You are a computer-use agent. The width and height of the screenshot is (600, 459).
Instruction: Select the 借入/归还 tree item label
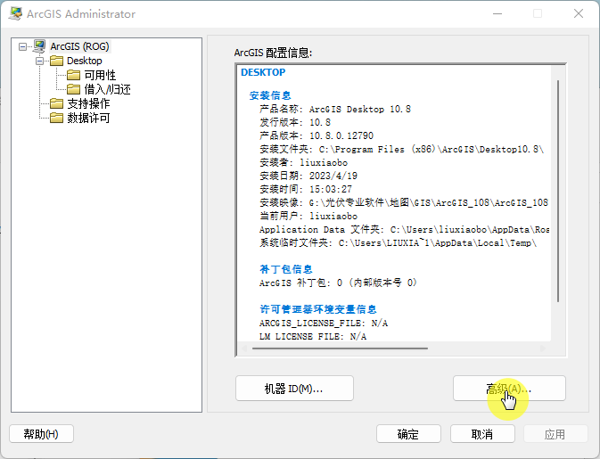coord(107,89)
